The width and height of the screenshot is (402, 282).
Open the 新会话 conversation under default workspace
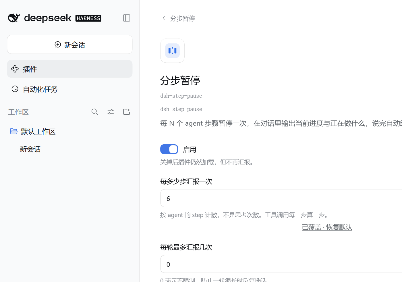point(30,149)
